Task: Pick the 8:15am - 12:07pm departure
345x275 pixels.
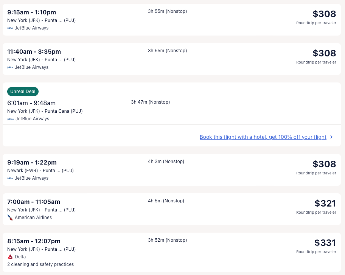Action: pyautogui.click(x=34, y=241)
